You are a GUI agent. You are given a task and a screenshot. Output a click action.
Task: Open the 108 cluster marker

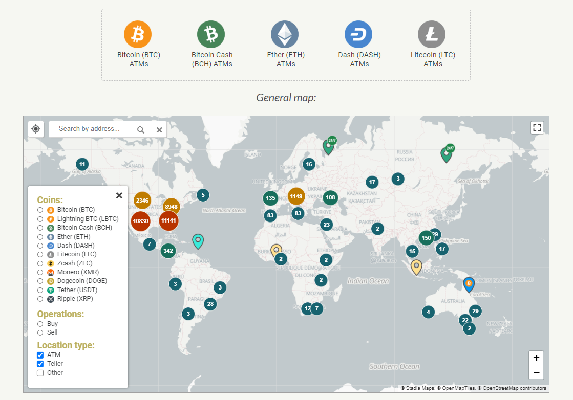(330, 197)
